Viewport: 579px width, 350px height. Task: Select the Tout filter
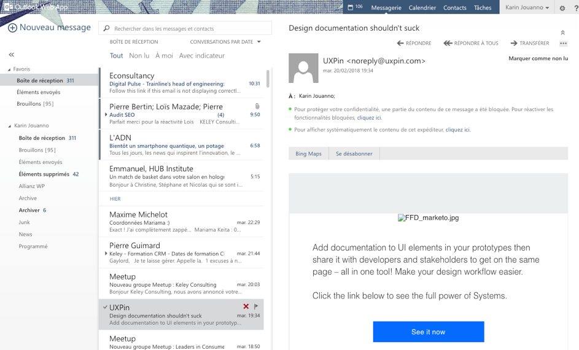click(x=116, y=55)
